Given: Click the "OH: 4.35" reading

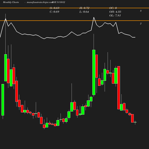Looking at the screenshot, I should pyautogui.click(x=115, y=12).
